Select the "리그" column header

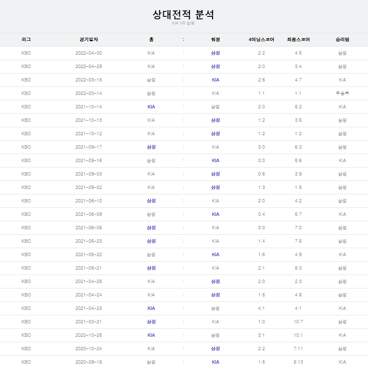pyautogui.click(x=26, y=39)
